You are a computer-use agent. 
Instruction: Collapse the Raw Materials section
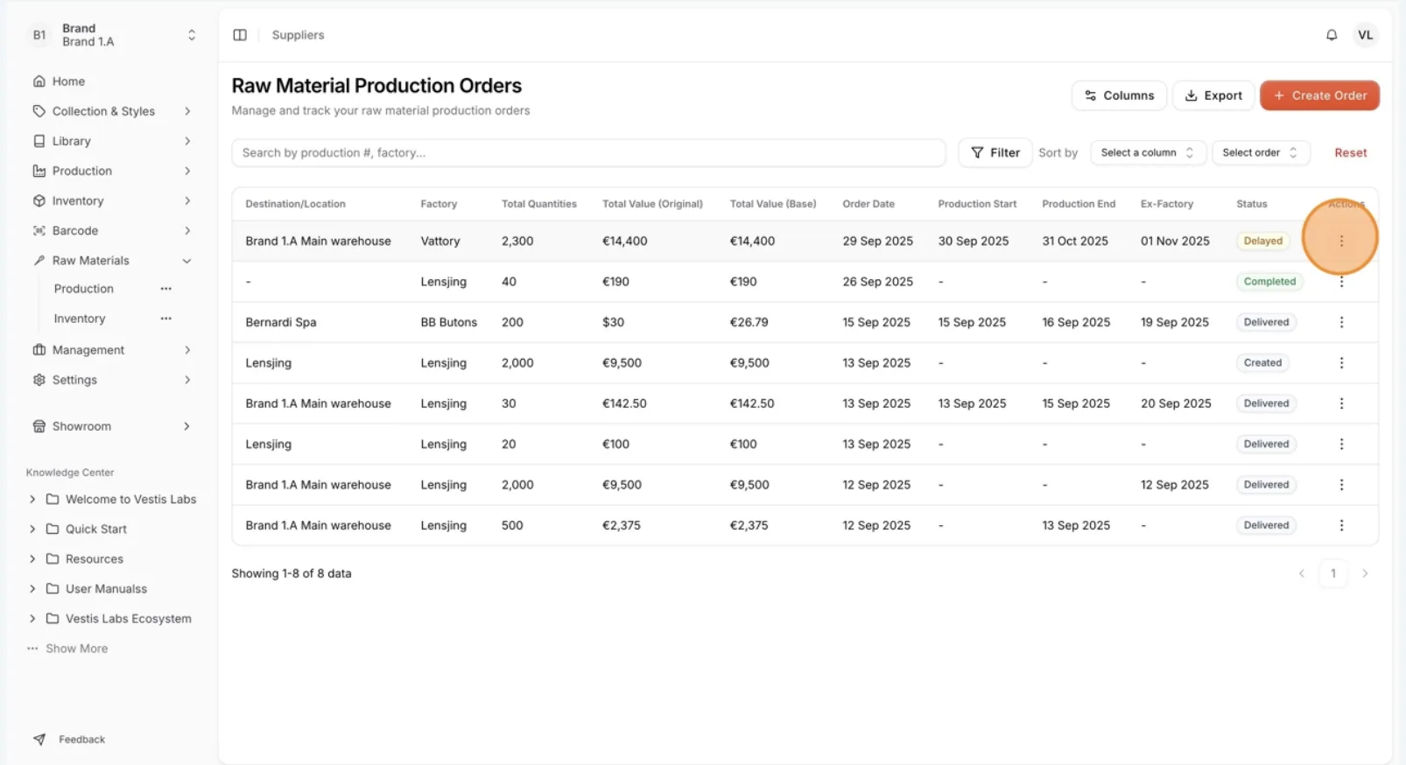tap(187, 261)
